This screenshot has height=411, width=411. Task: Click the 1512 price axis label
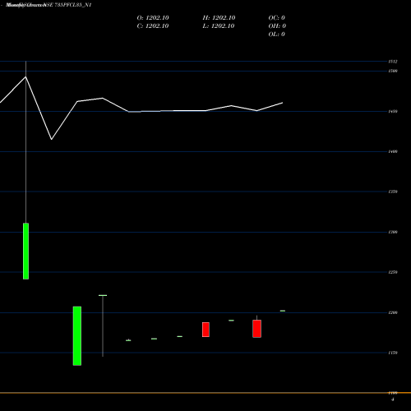point(393,62)
